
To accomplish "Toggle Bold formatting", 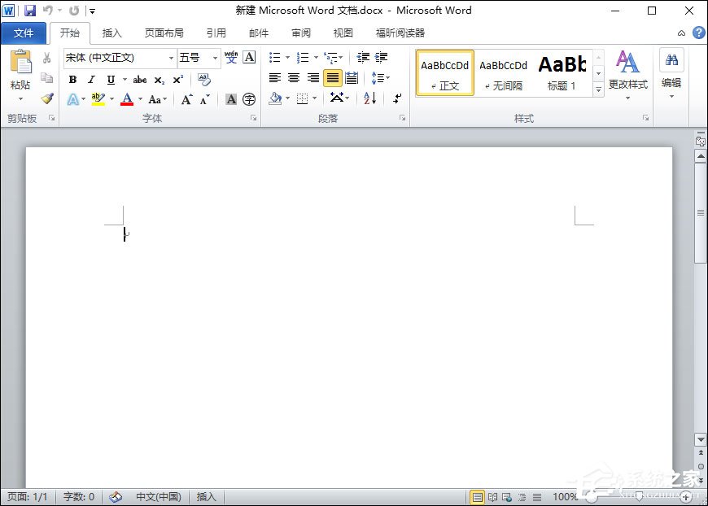I will click(72, 80).
